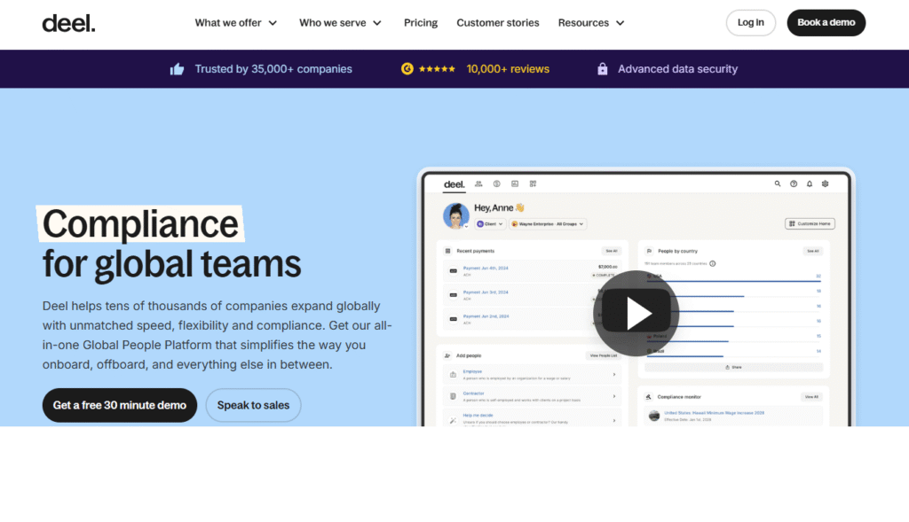The width and height of the screenshot is (909, 522).
Task: Expand the Who we serve menu
Action: pos(340,23)
